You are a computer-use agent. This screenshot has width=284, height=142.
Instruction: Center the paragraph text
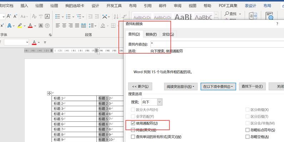pos(64,26)
